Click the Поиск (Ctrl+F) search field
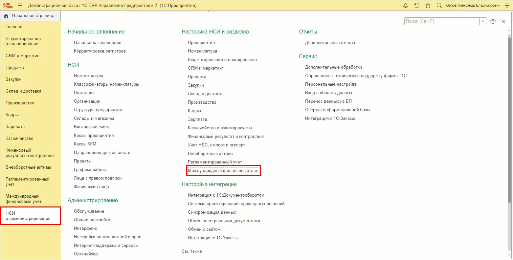The width and height of the screenshot is (513, 260). (442, 21)
